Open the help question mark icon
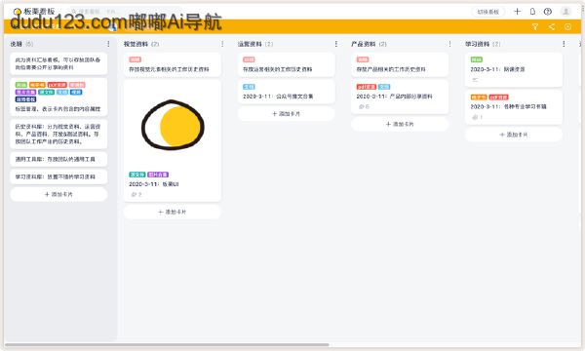Screen dimensions: 585x351 (x=548, y=12)
